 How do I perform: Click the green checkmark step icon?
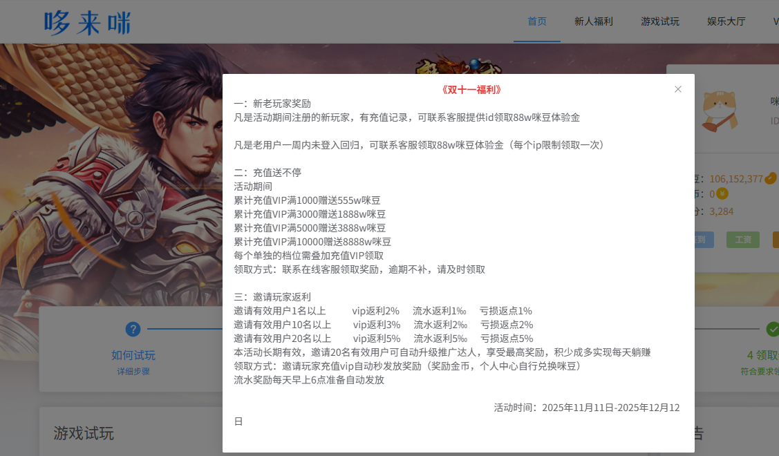click(x=772, y=330)
